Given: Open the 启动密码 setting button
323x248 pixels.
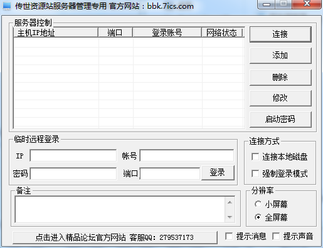Looking at the screenshot, I should 280,120.
